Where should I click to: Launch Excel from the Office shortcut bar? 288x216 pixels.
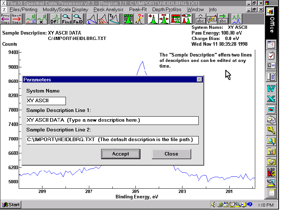271,99
